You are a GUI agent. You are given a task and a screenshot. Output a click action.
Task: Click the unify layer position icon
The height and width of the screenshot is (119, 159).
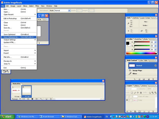[149, 93]
